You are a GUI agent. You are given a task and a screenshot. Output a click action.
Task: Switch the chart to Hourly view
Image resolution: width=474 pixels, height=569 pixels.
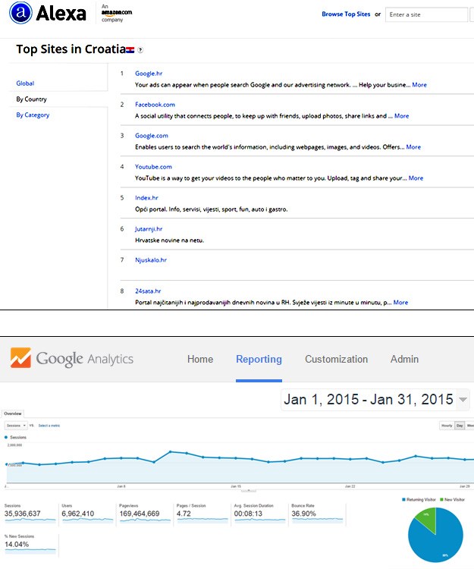[447, 426]
